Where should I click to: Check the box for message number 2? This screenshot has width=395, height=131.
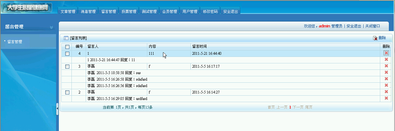[67, 92]
